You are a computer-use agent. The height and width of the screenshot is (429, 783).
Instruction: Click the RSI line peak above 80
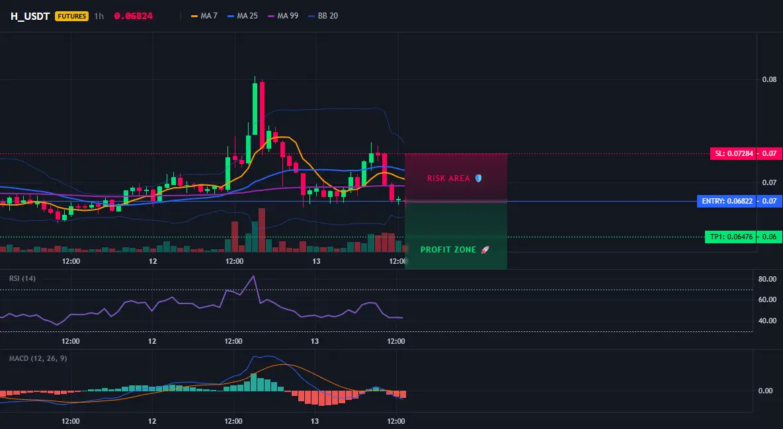pyautogui.click(x=254, y=276)
